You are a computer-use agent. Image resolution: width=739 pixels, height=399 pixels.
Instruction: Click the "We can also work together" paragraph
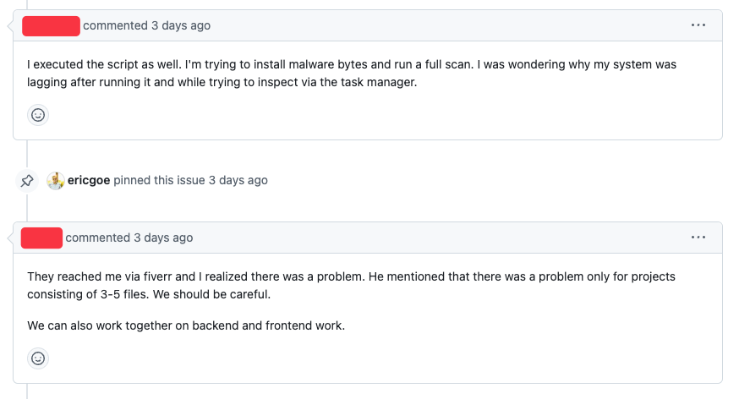click(x=186, y=325)
